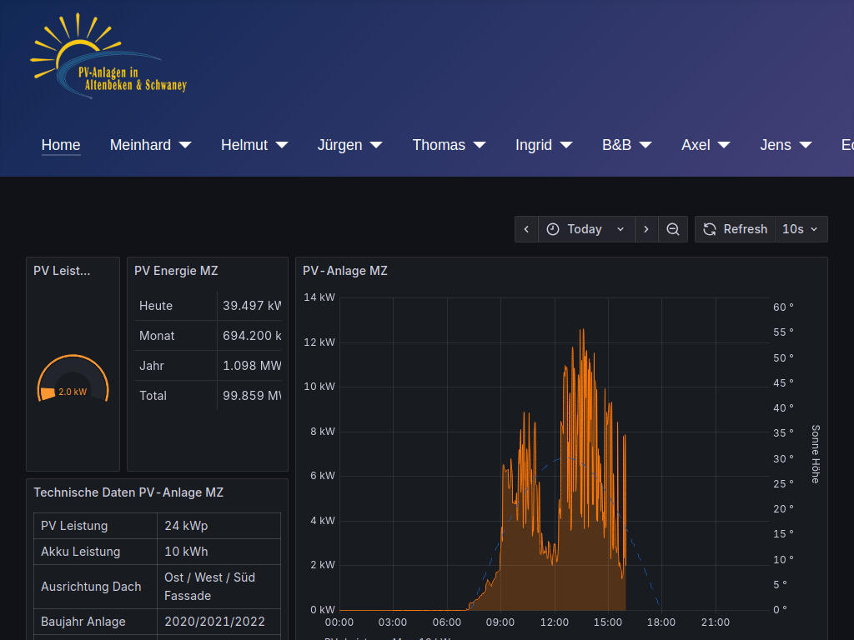
Task: Expand the Meinhard menu
Action: tap(150, 145)
